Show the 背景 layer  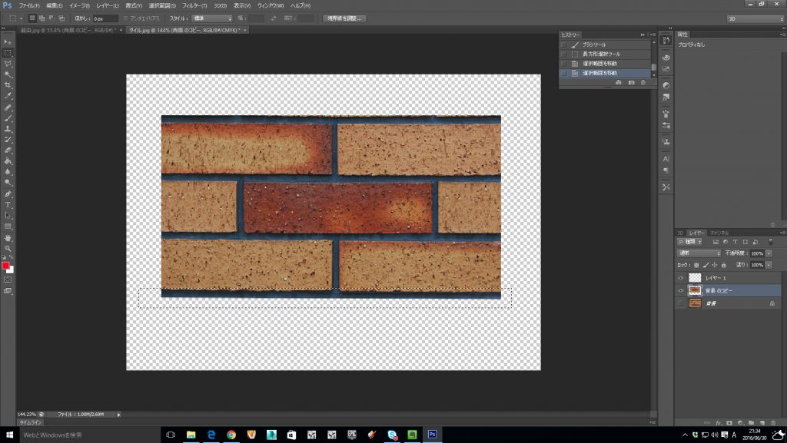680,304
